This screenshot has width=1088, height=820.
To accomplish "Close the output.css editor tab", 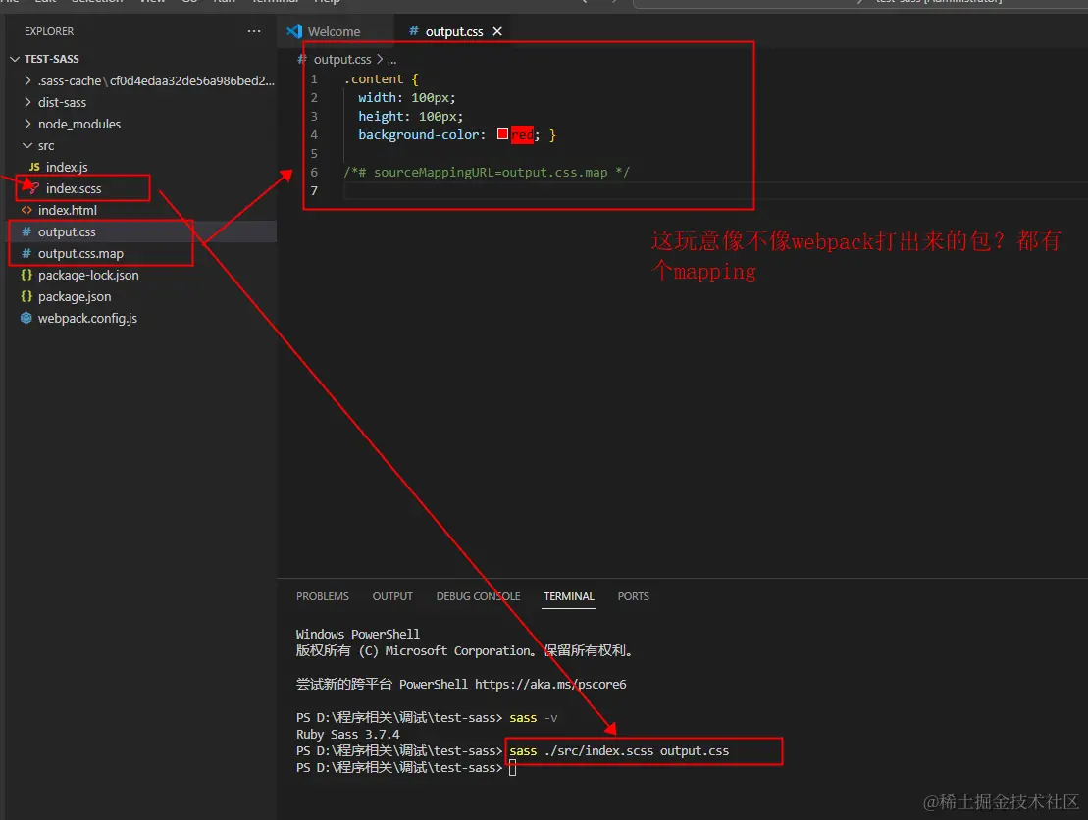I will pos(496,32).
